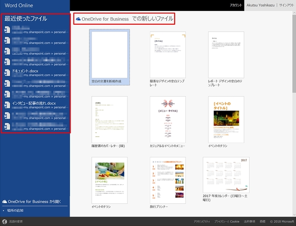The height and width of the screenshot is (226, 296).
Task: Click アカウント in top bar
Action: point(236,5)
